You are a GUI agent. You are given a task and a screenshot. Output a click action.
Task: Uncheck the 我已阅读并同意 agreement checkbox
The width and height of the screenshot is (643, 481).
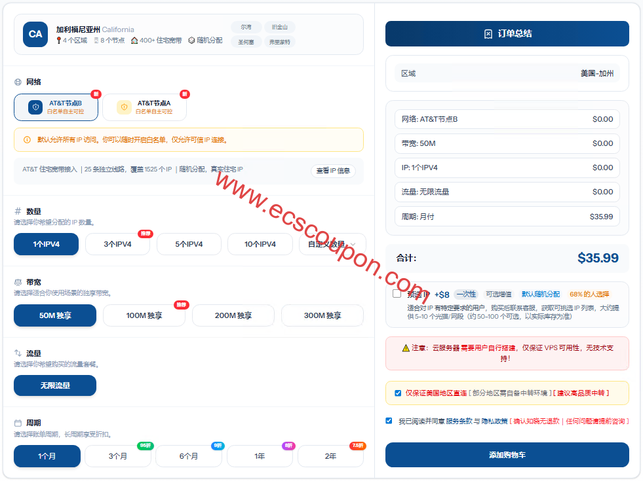tap(389, 421)
